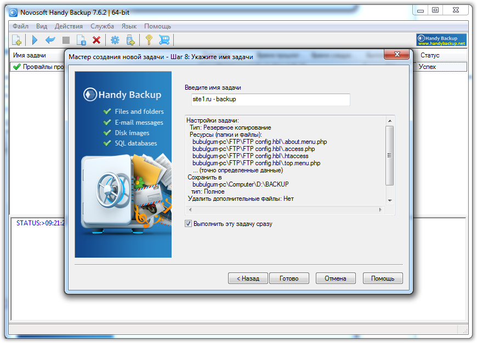Click the New Task toolbar icon
477x343 pixels.
[x=17, y=40]
